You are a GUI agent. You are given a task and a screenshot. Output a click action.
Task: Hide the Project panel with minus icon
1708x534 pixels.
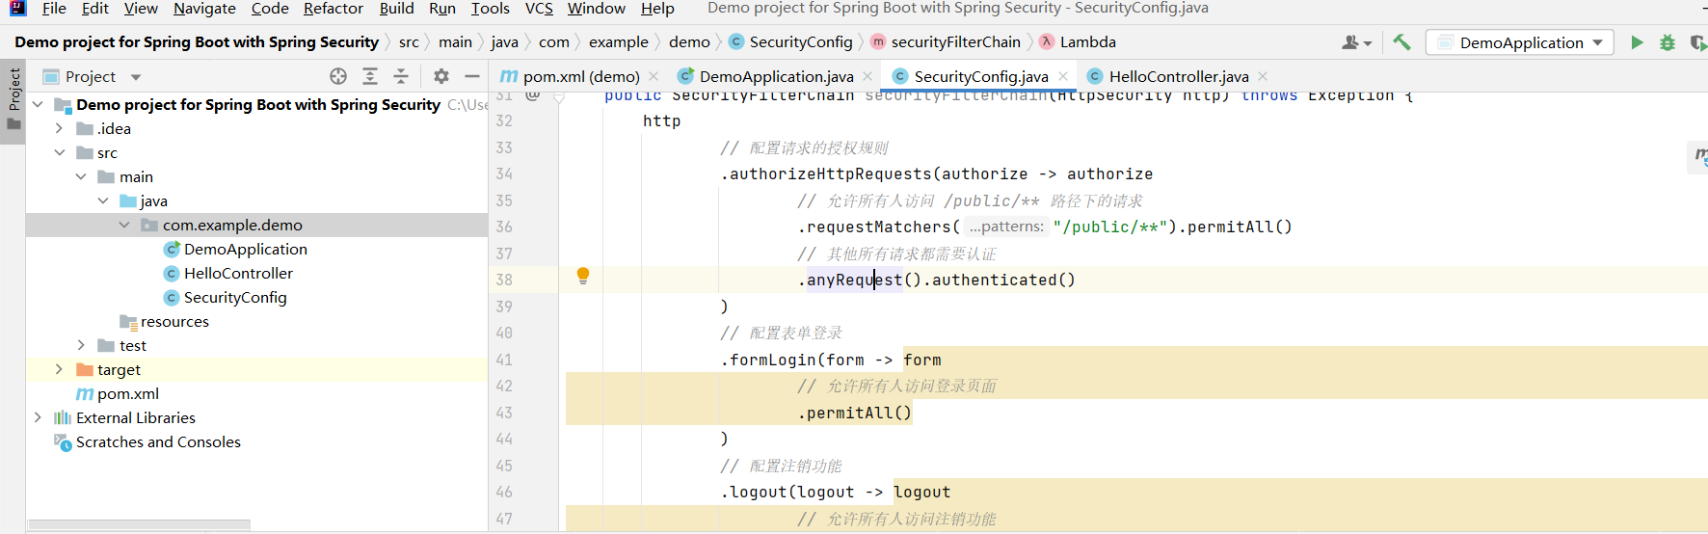coord(472,76)
